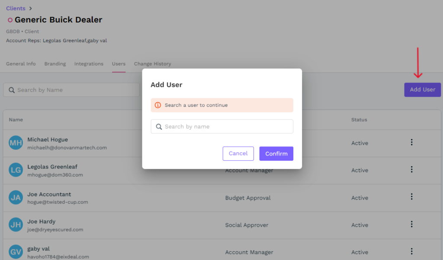Open the three-dot menu for Michael Hogue
This screenshot has width=443, height=260.
[x=411, y=143]
